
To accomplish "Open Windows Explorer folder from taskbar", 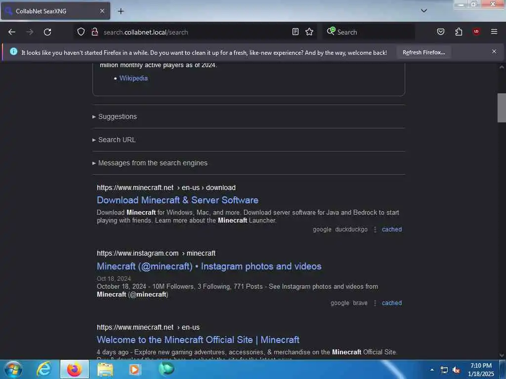I will 105,369.
